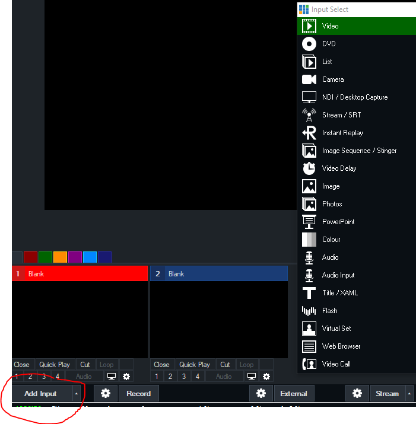Select NDI / Desktop Capture from list

354,97
